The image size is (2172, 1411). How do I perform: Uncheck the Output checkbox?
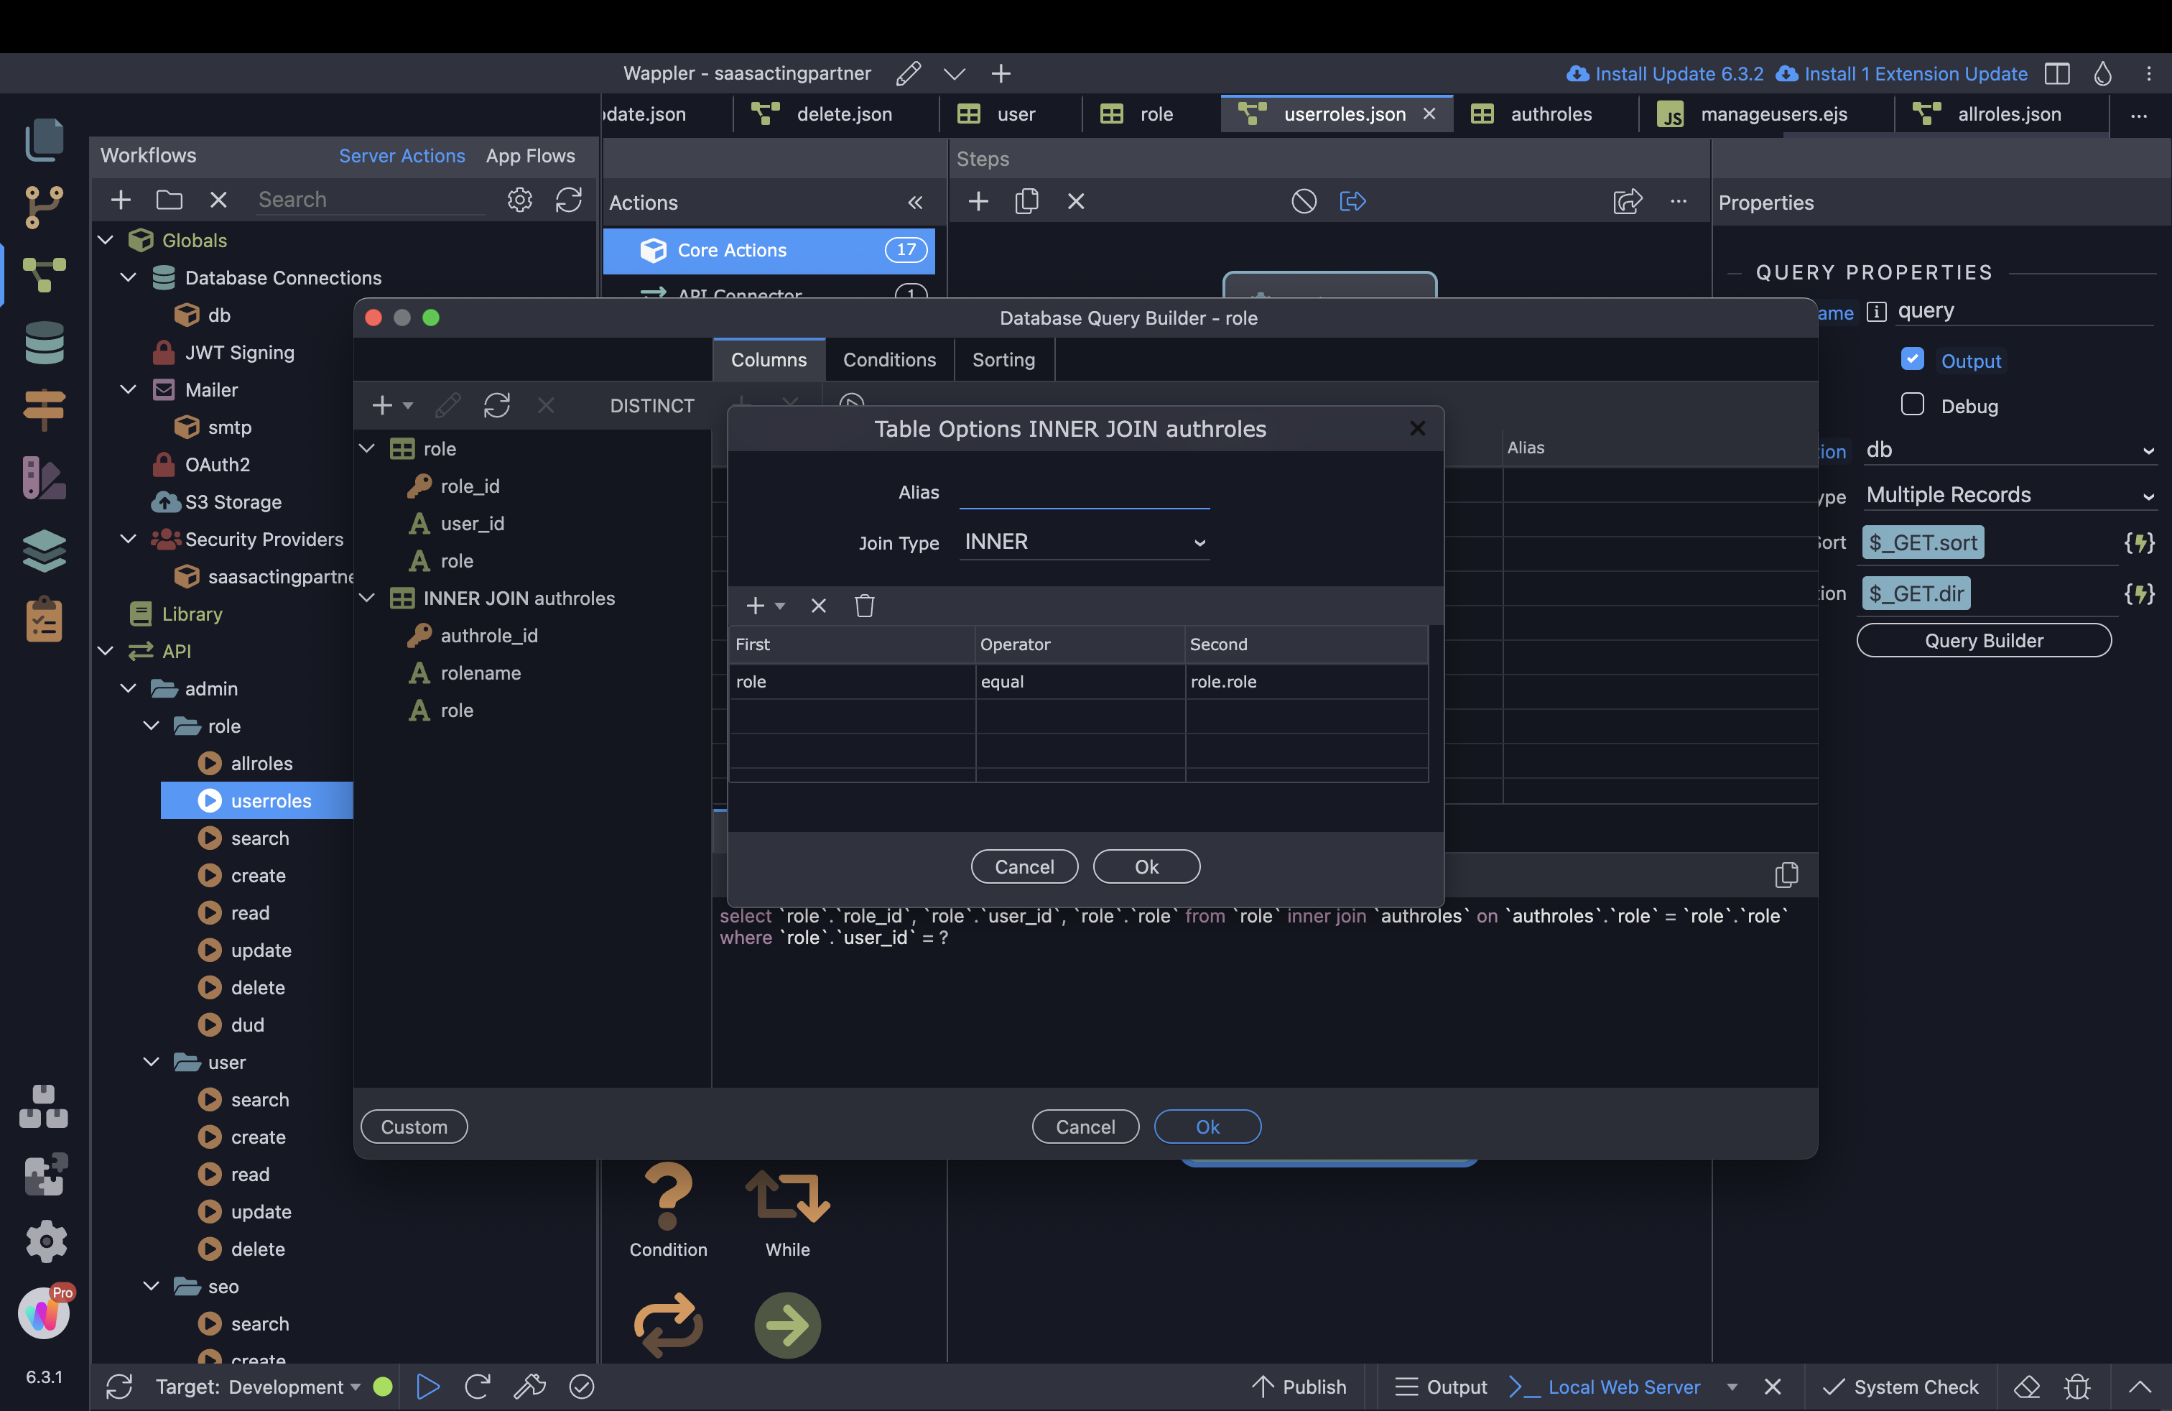1912,358
